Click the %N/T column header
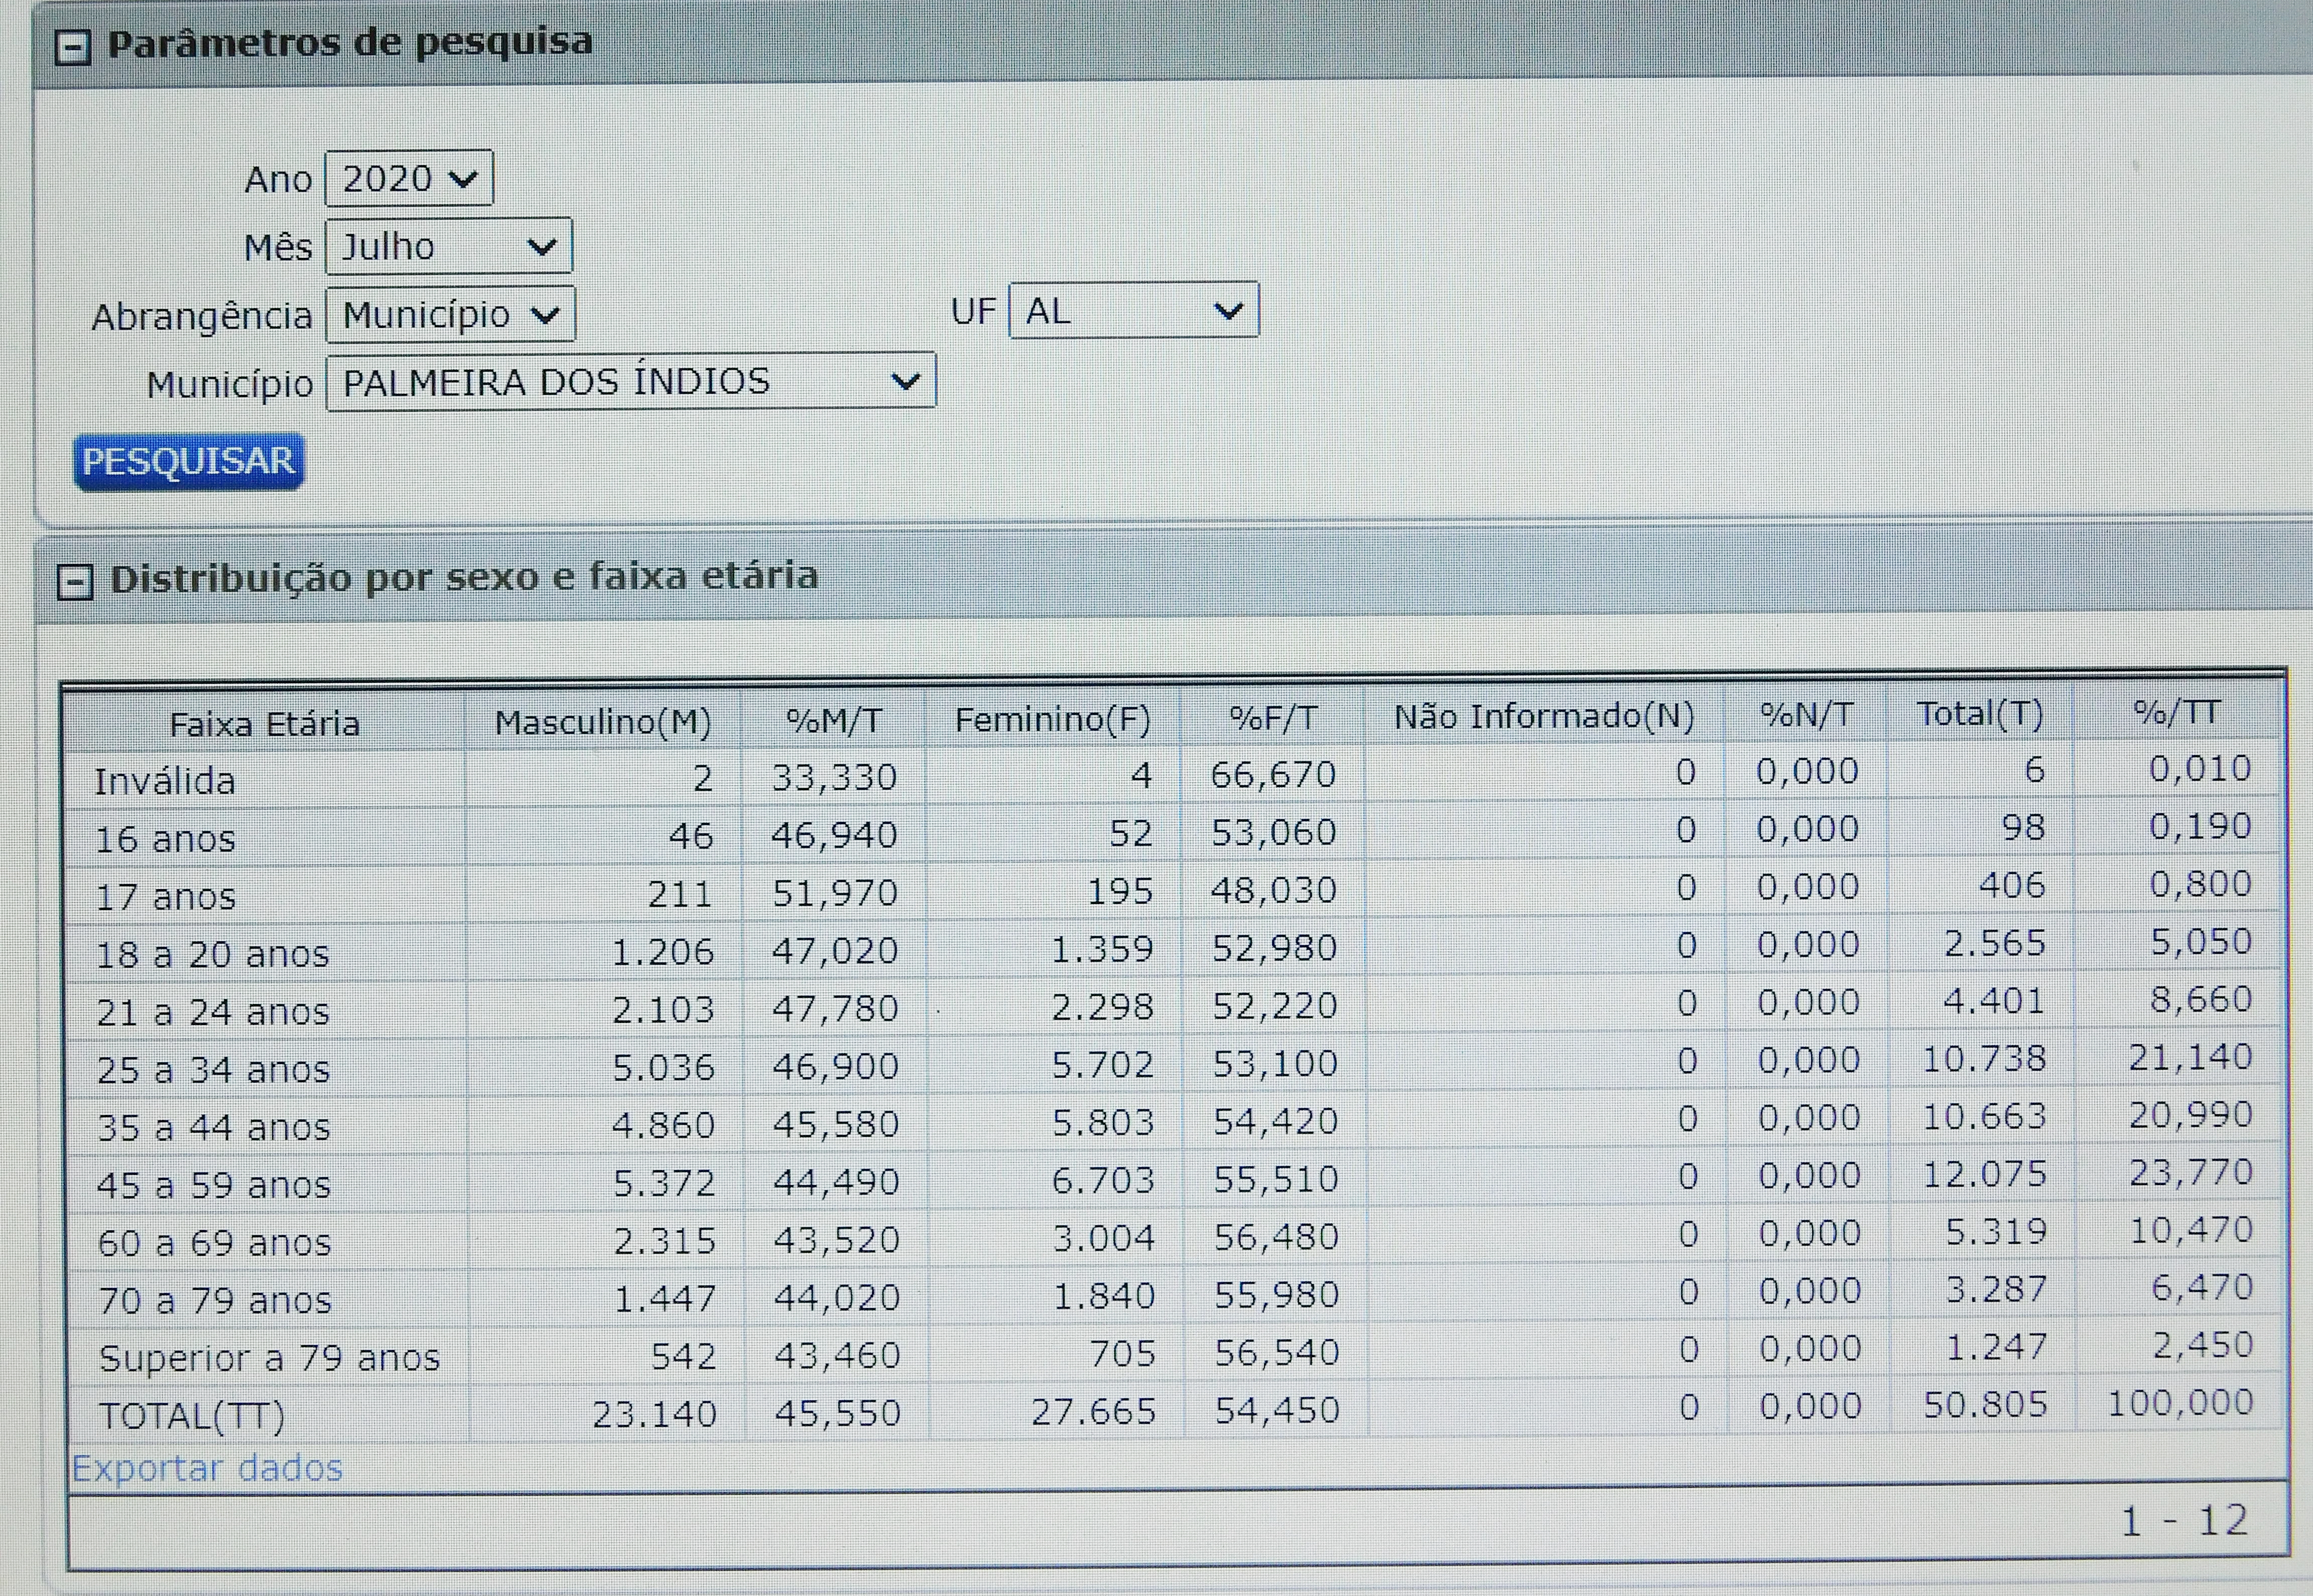The height and width of the screenshot is (1596, 2313). click(1807, 714)
